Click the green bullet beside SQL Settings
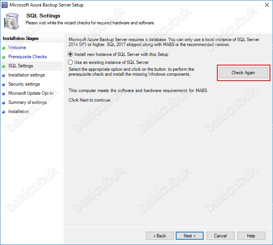This screenshot has width=273, height=245. pyautogui.click(x=3, y=66)
